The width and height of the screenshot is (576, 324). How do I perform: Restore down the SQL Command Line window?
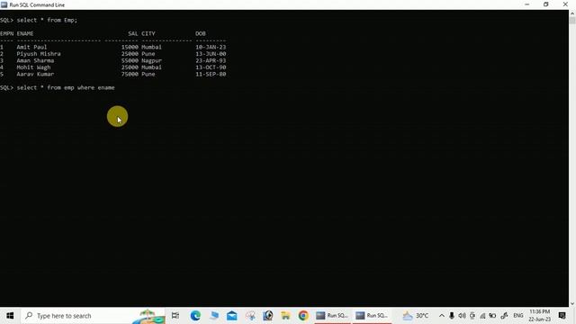[546, 4]
